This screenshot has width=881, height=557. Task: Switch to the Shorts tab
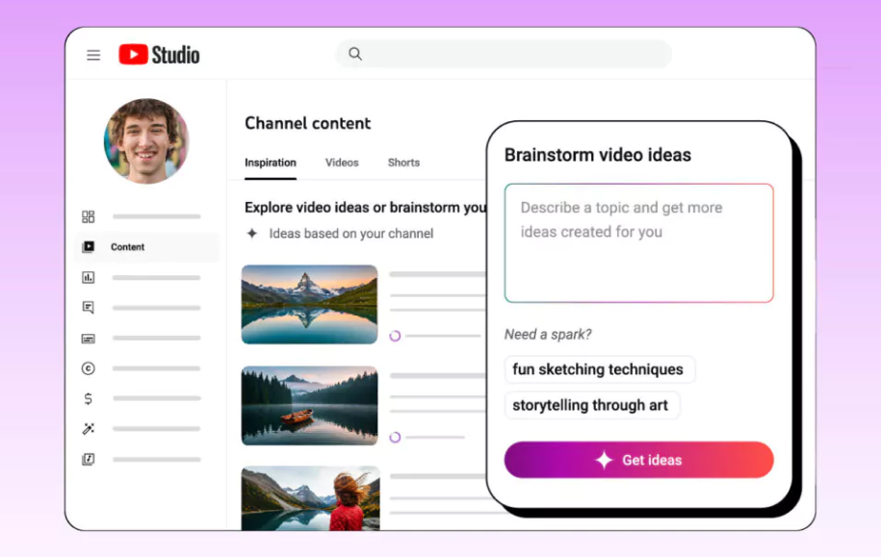[x=403, y=163]
